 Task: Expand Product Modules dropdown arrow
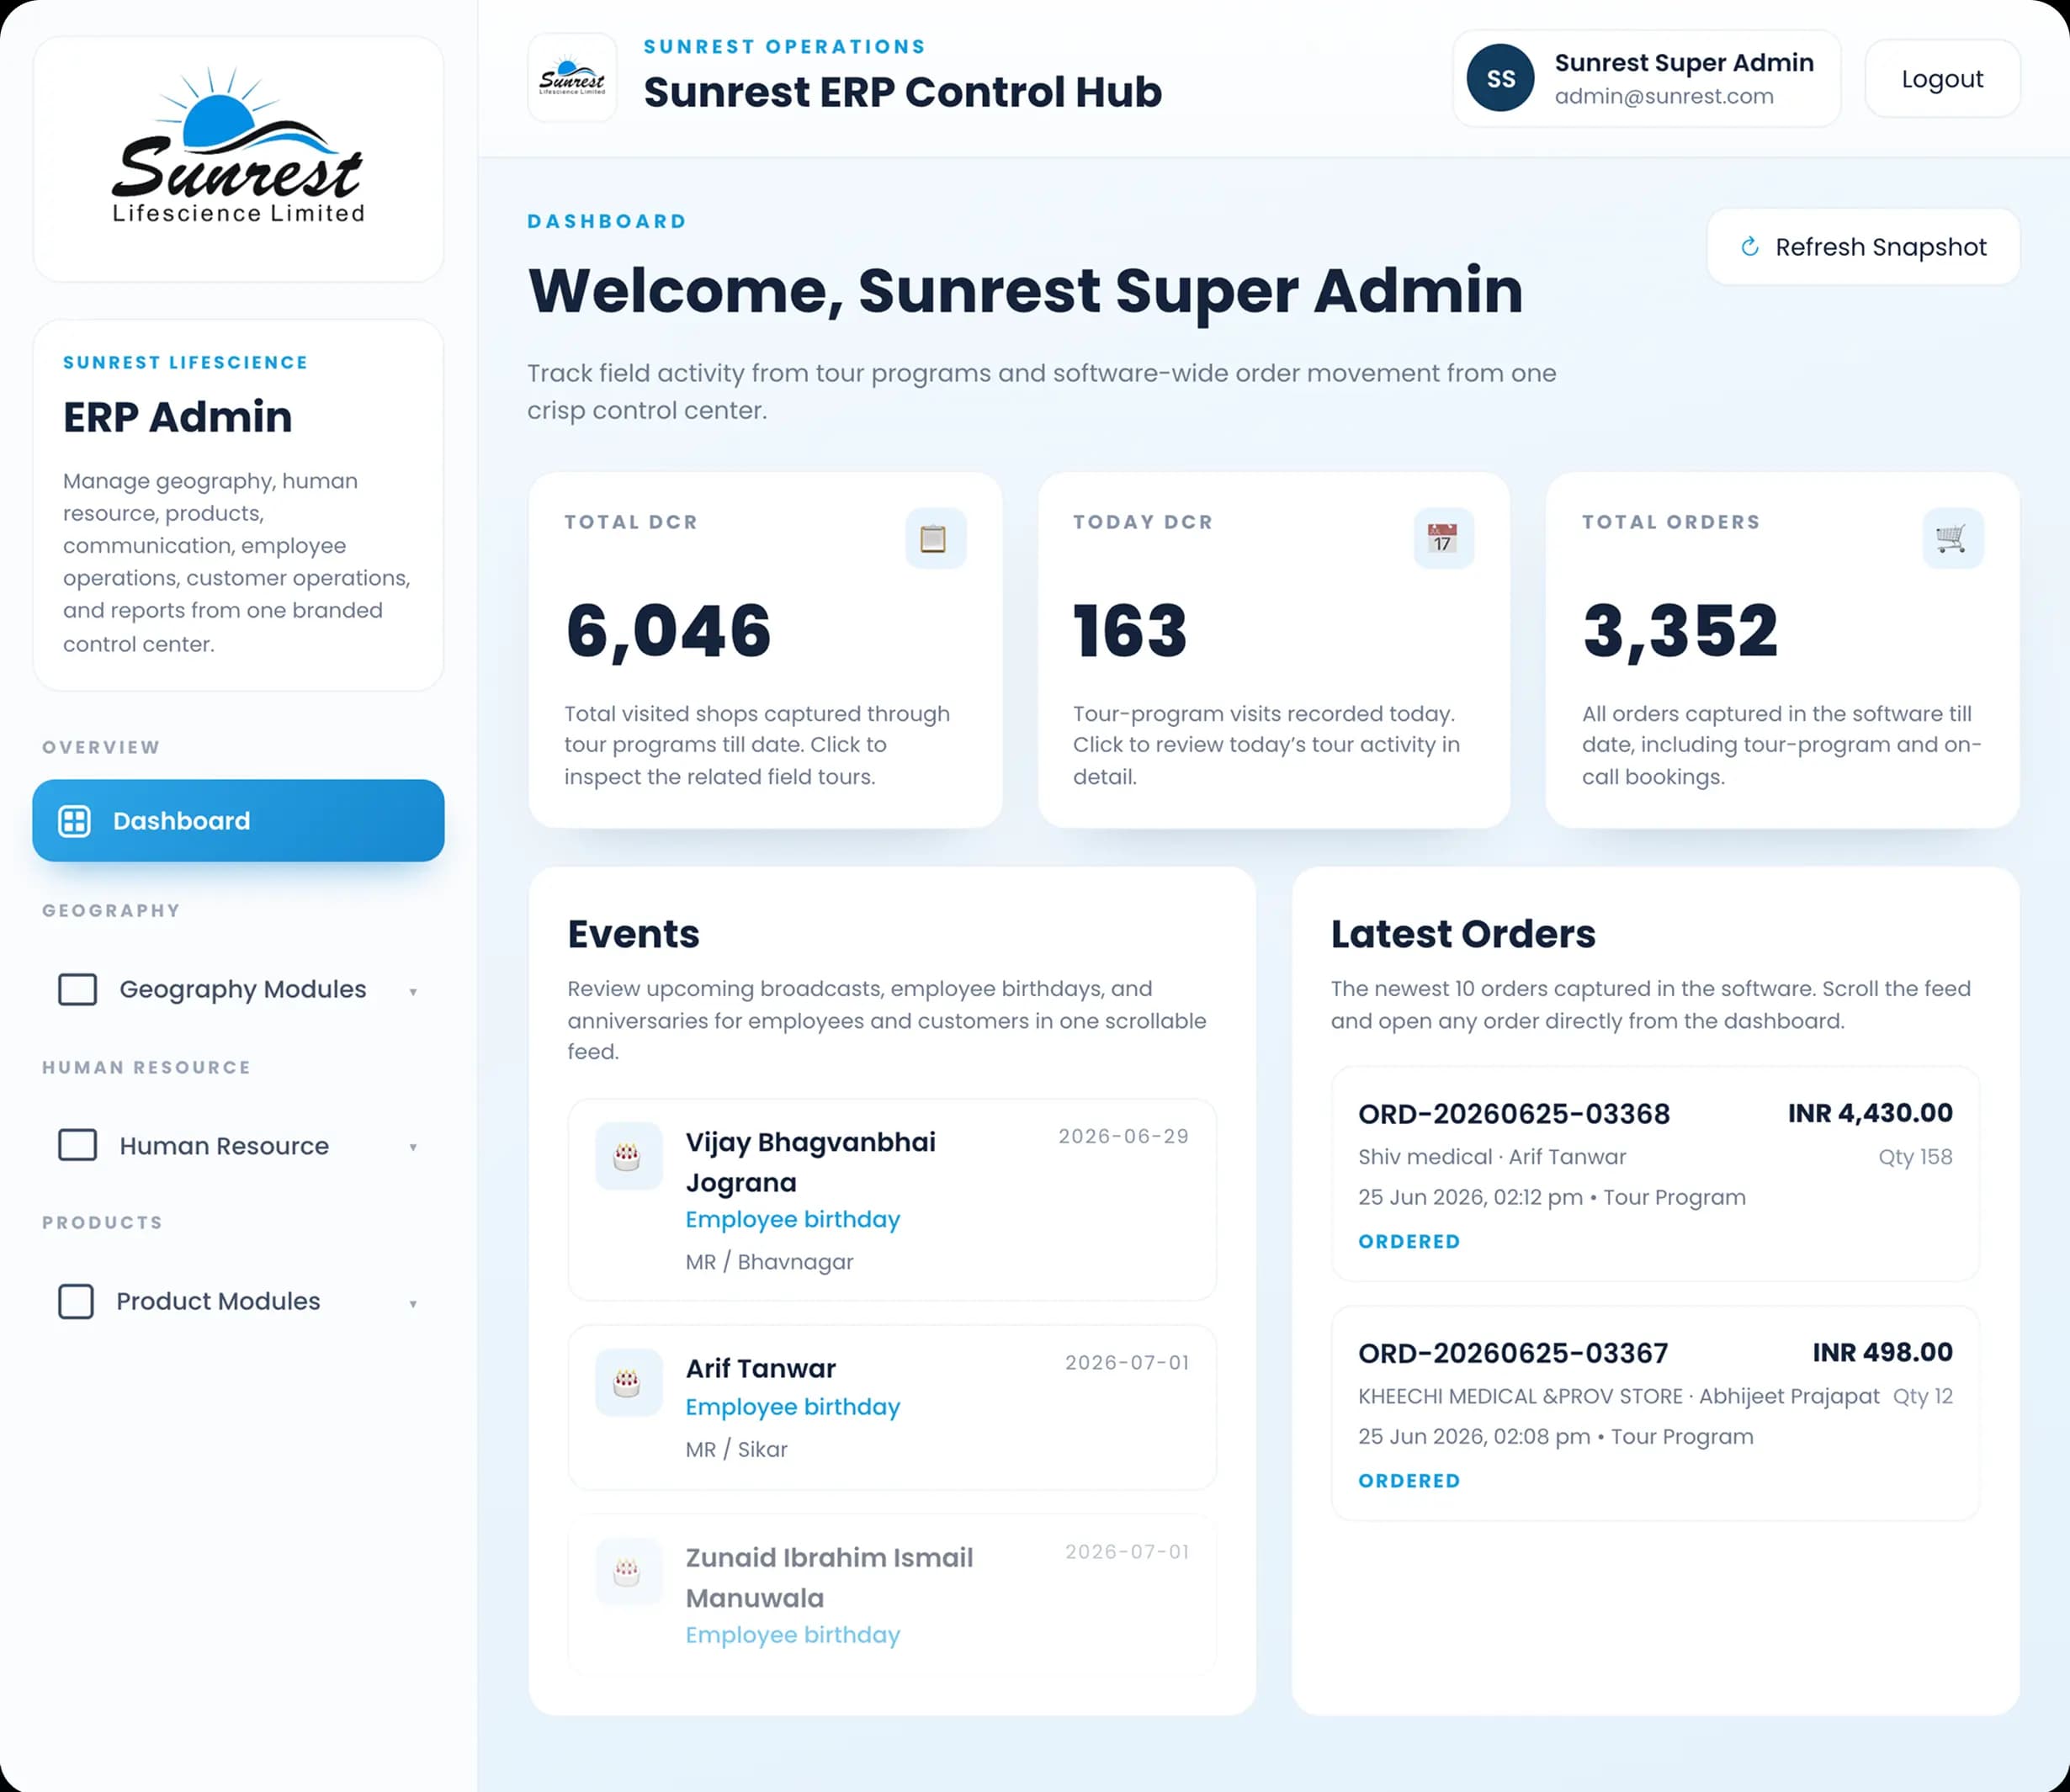tap(413, 1304)
